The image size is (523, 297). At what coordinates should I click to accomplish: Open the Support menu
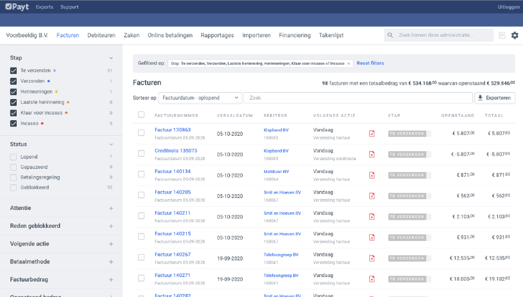[x=69, y=7]
